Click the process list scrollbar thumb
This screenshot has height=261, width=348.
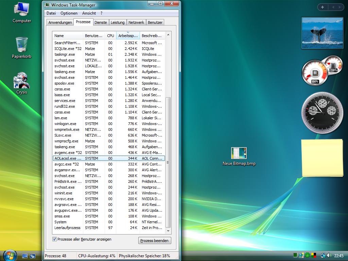tap(168, 162)
